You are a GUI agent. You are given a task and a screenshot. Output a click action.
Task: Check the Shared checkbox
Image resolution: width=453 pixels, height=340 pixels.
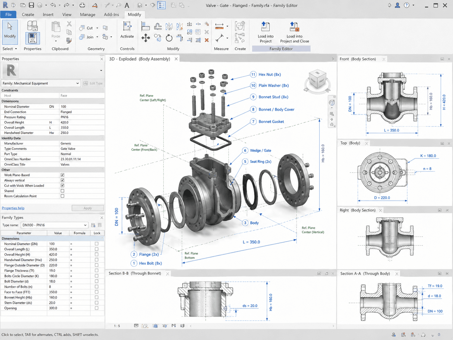tap(62, 191)
